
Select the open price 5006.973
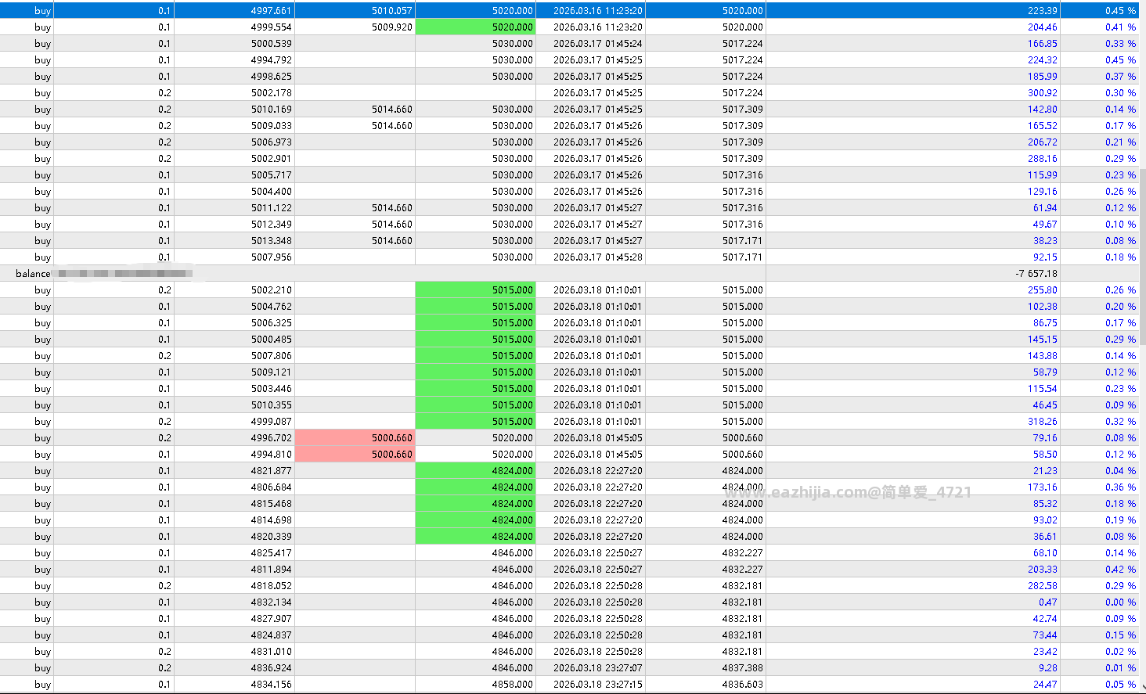coord(271,142)
